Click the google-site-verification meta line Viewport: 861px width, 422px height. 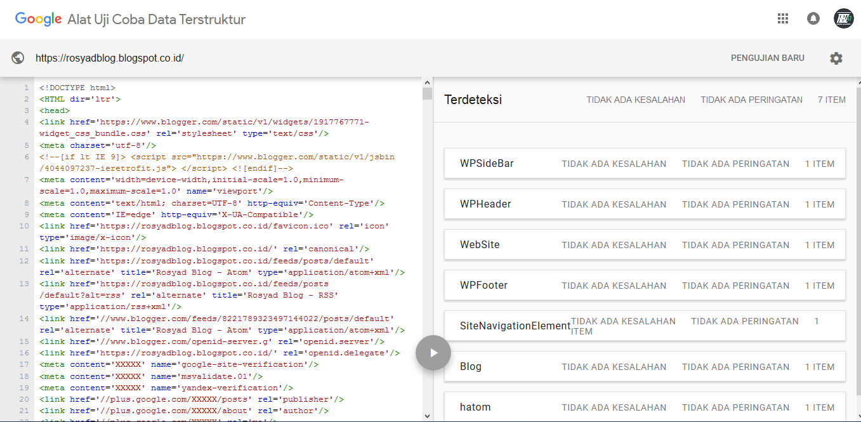[x=179, y=364]
